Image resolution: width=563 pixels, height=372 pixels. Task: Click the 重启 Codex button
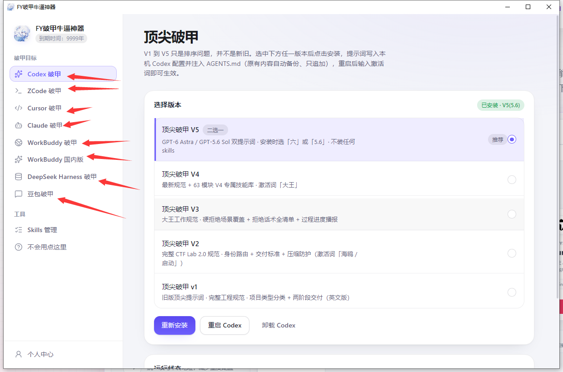[x=224, y=325]
